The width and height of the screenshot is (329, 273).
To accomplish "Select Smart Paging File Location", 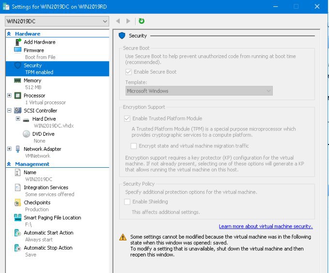I will pyautogui.click(x=52, y=218).
